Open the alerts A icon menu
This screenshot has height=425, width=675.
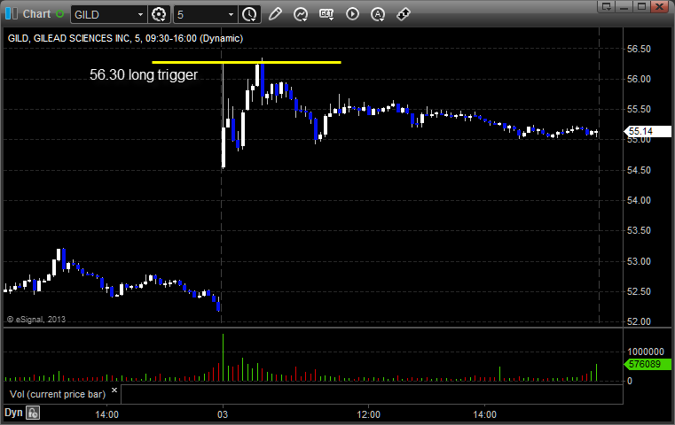[x=378, y=14]
